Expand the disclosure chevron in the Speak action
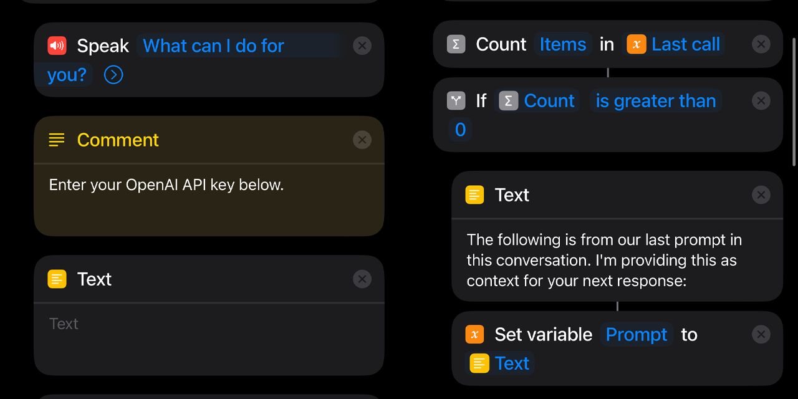 coord(113,75)
